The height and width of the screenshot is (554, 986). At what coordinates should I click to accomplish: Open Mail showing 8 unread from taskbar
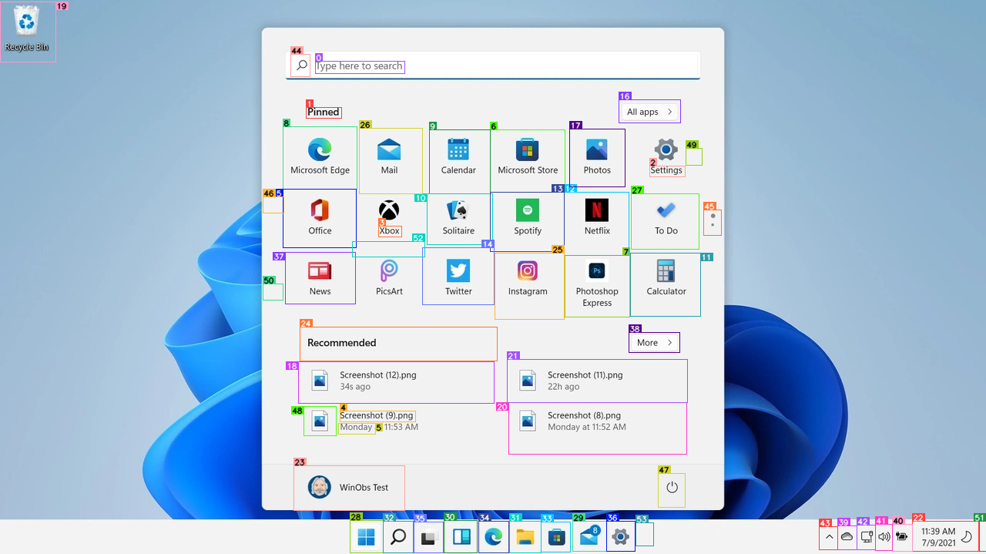click(589, 536)
